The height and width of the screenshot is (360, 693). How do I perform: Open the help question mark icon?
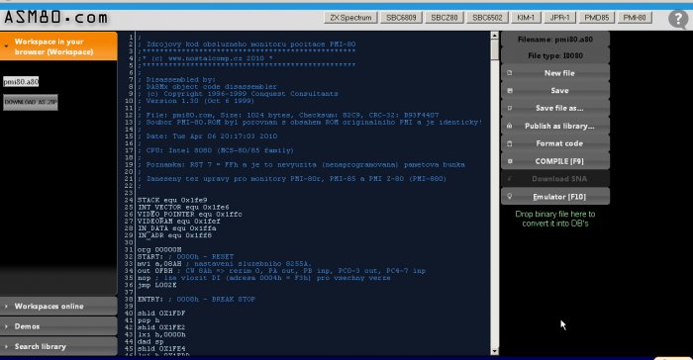[x=678, y=19]
